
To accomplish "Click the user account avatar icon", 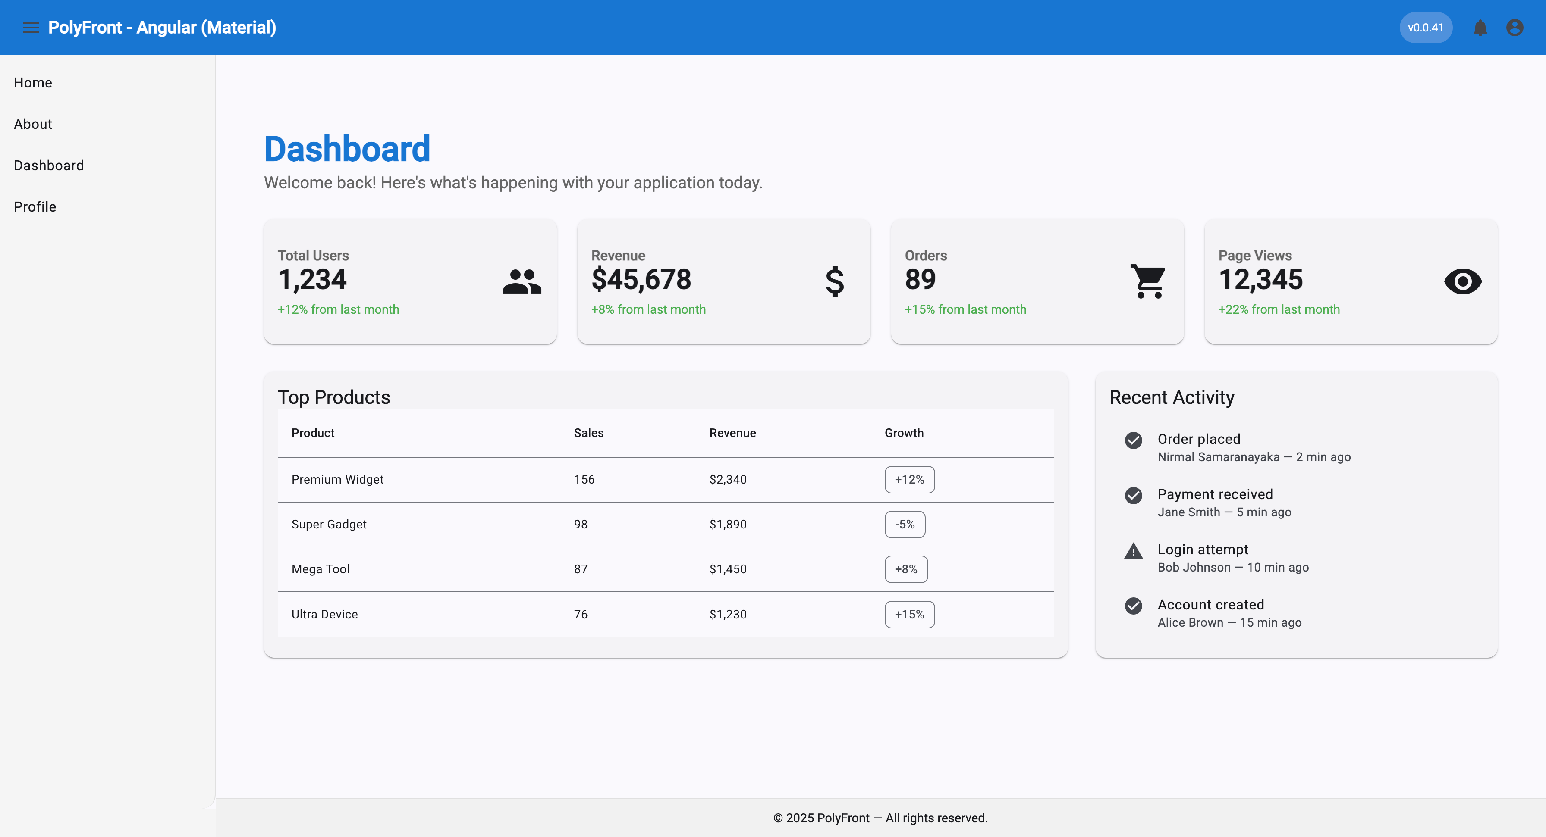I will click(x=1514, y=28).
